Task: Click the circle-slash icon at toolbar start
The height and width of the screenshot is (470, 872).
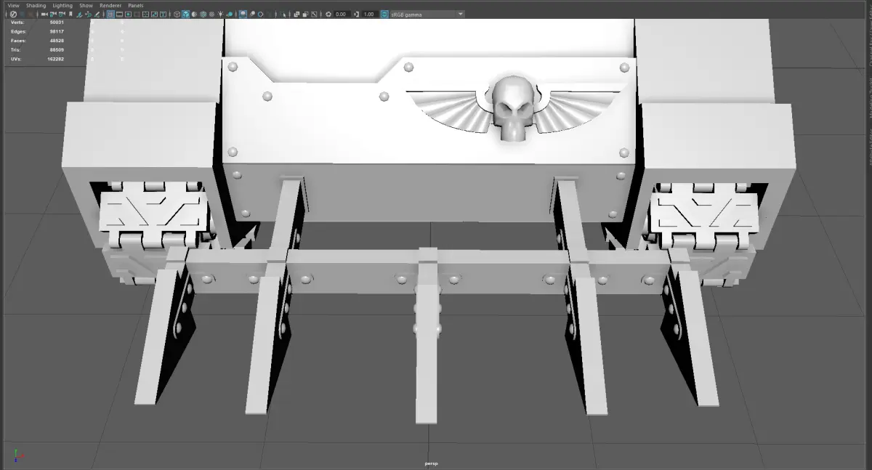Action: click(13, 14)
